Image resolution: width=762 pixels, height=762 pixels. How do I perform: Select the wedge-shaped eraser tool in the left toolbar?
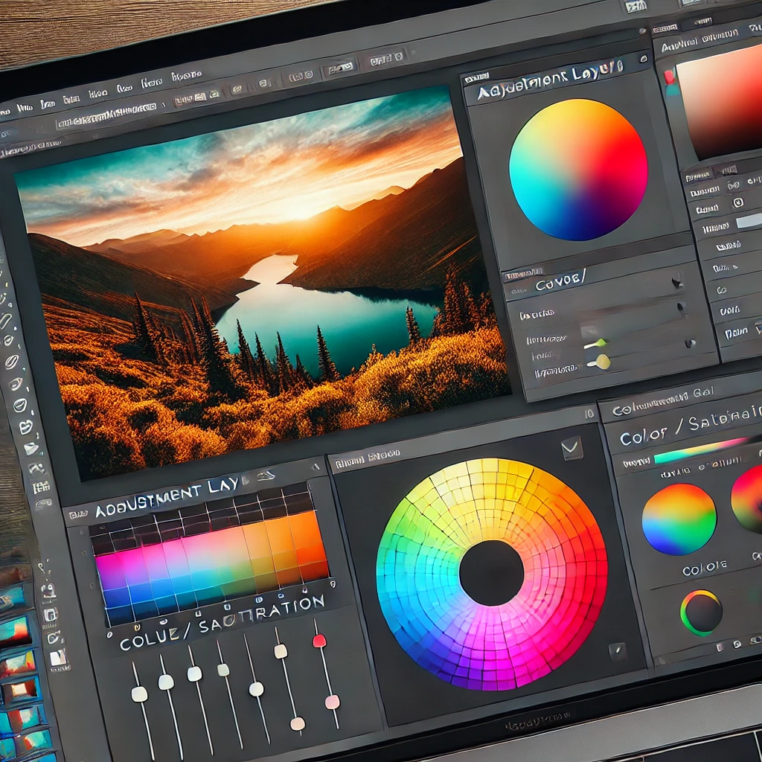[31, 448]
